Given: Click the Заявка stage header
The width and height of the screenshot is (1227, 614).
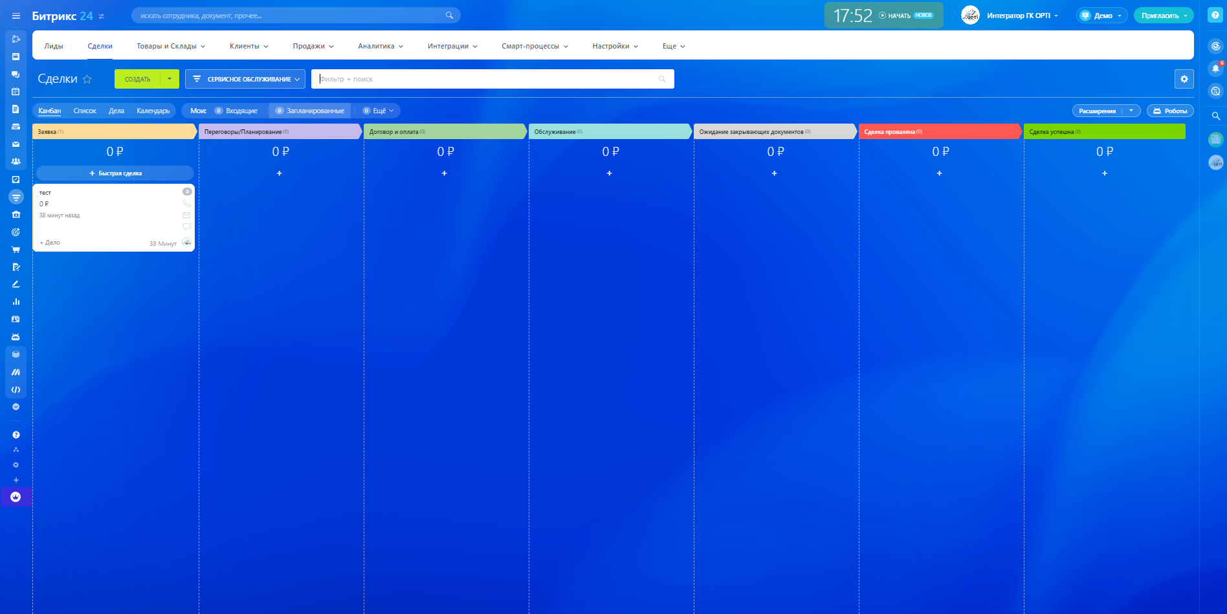Looking at the screenshot, I should click(114, 131).
